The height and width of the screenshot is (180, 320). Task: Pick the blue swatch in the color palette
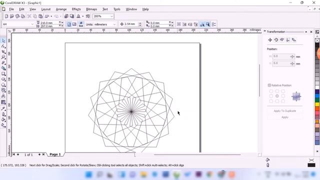(317, 95)
